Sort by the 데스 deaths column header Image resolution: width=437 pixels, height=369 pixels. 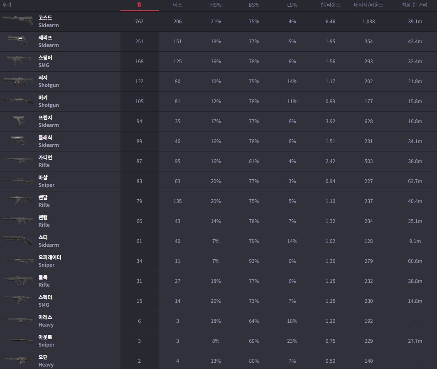[x=177, y=5]
